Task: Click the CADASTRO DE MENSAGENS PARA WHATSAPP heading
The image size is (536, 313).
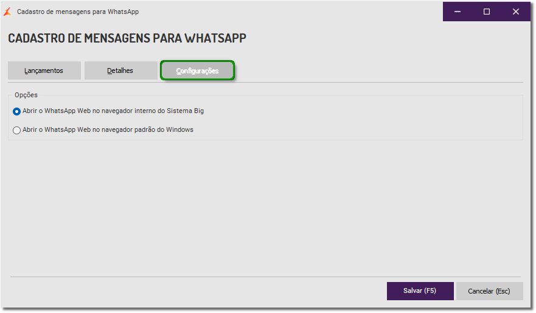Action: pos(127,38)
